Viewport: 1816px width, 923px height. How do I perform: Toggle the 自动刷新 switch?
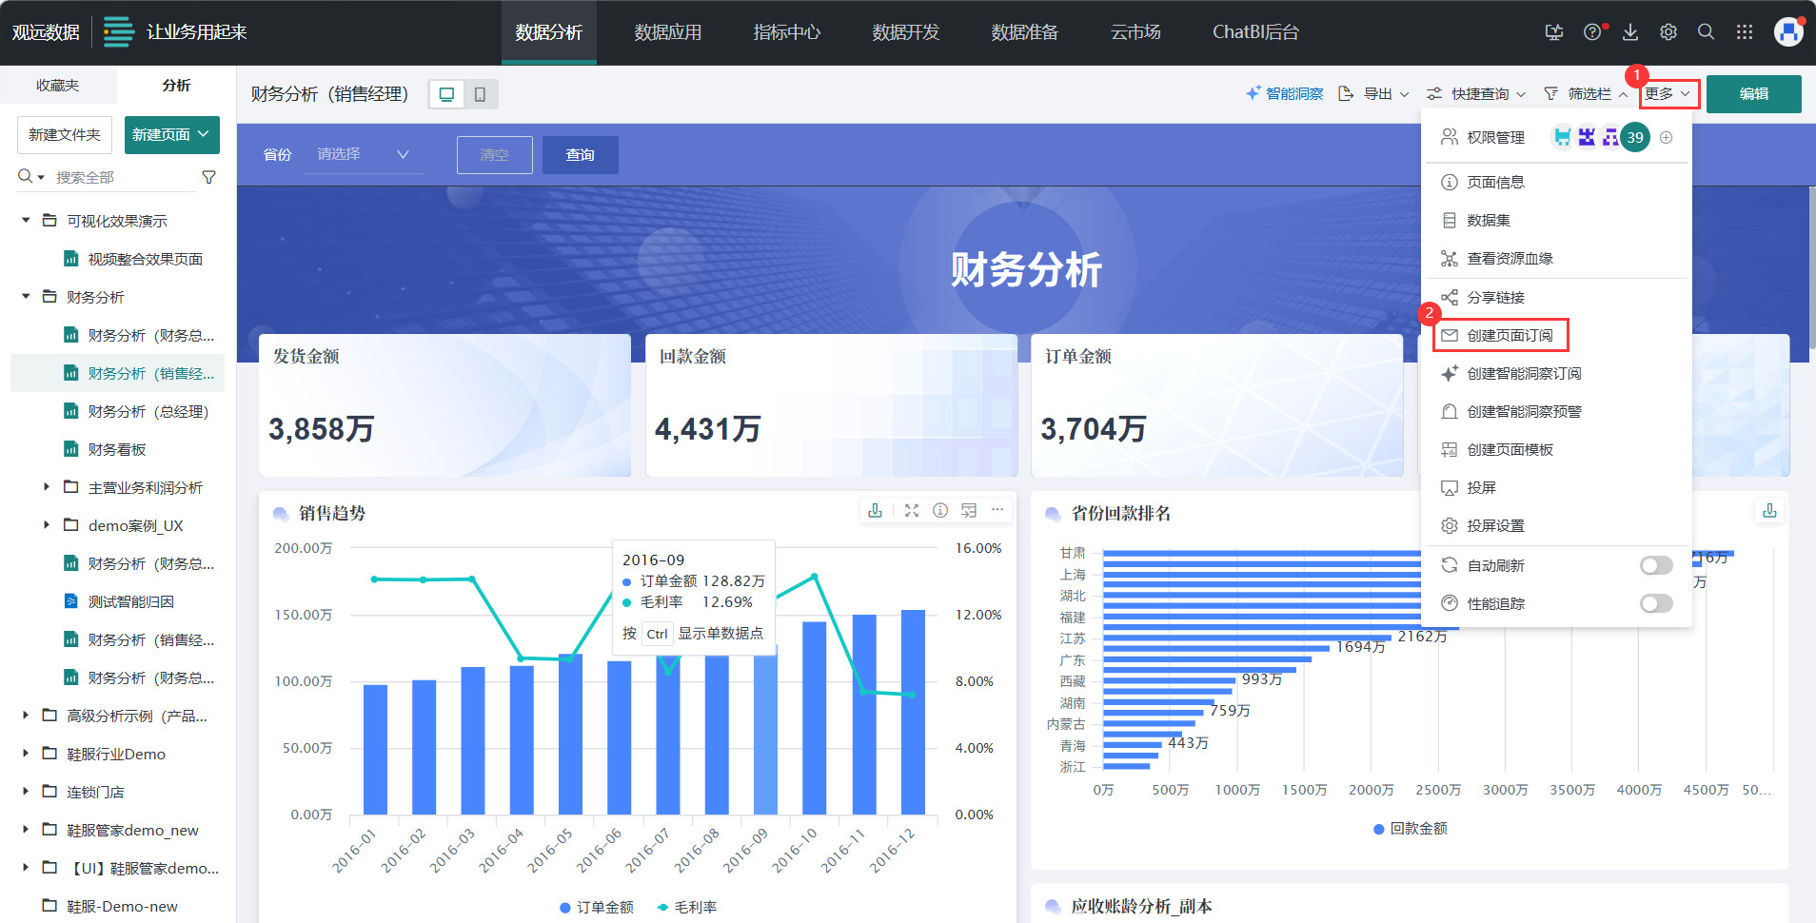pos(1655,566)
